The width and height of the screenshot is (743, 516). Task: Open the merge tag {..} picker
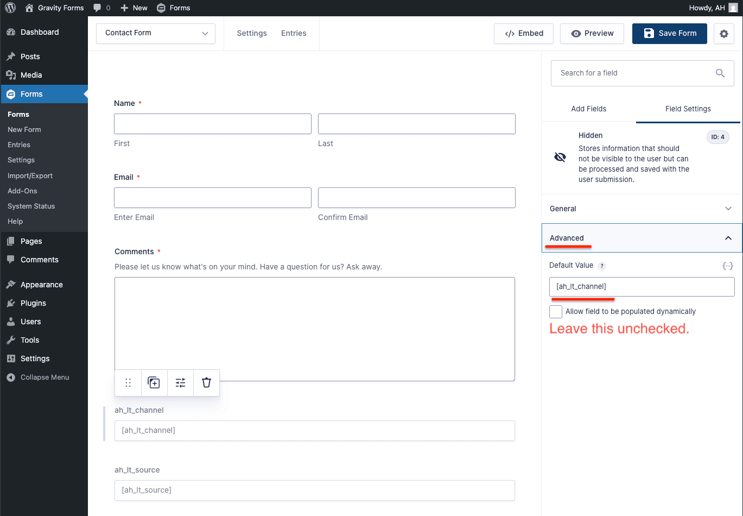coord(728,266)
